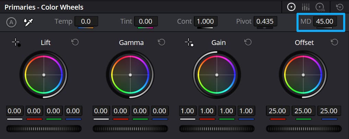The width and height of the screenshot is (349, 139).
Task: Click the Primaries - Color Wheels title
Action: coord(44,7)
